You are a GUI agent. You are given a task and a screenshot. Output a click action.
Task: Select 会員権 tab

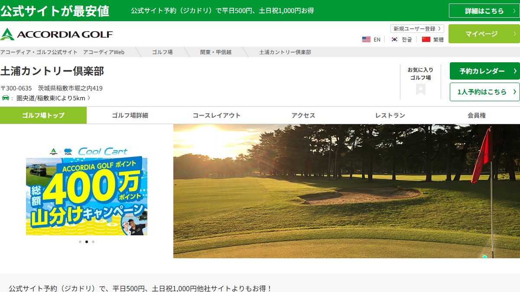point(477,116)
